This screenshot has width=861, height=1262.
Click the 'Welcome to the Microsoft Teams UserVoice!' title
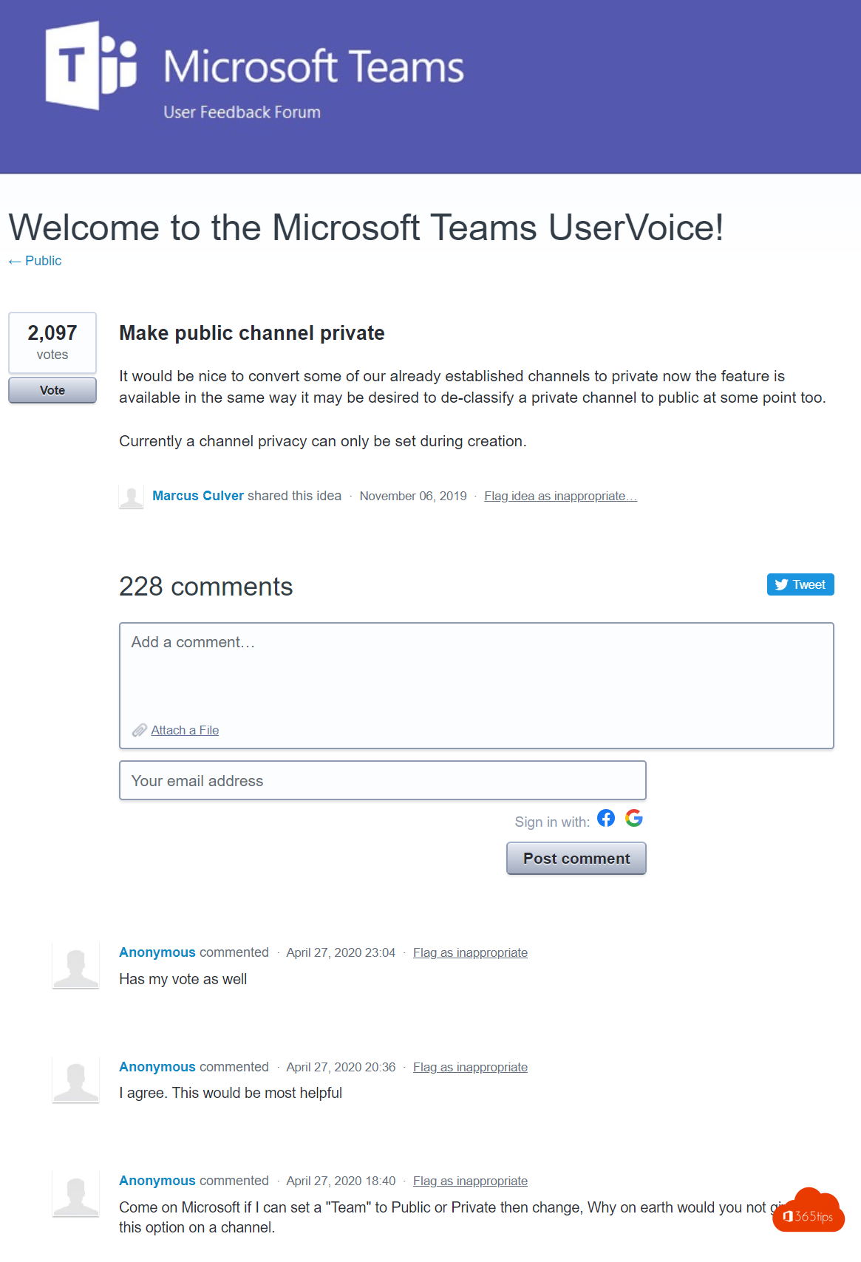[x=366, y=227]
